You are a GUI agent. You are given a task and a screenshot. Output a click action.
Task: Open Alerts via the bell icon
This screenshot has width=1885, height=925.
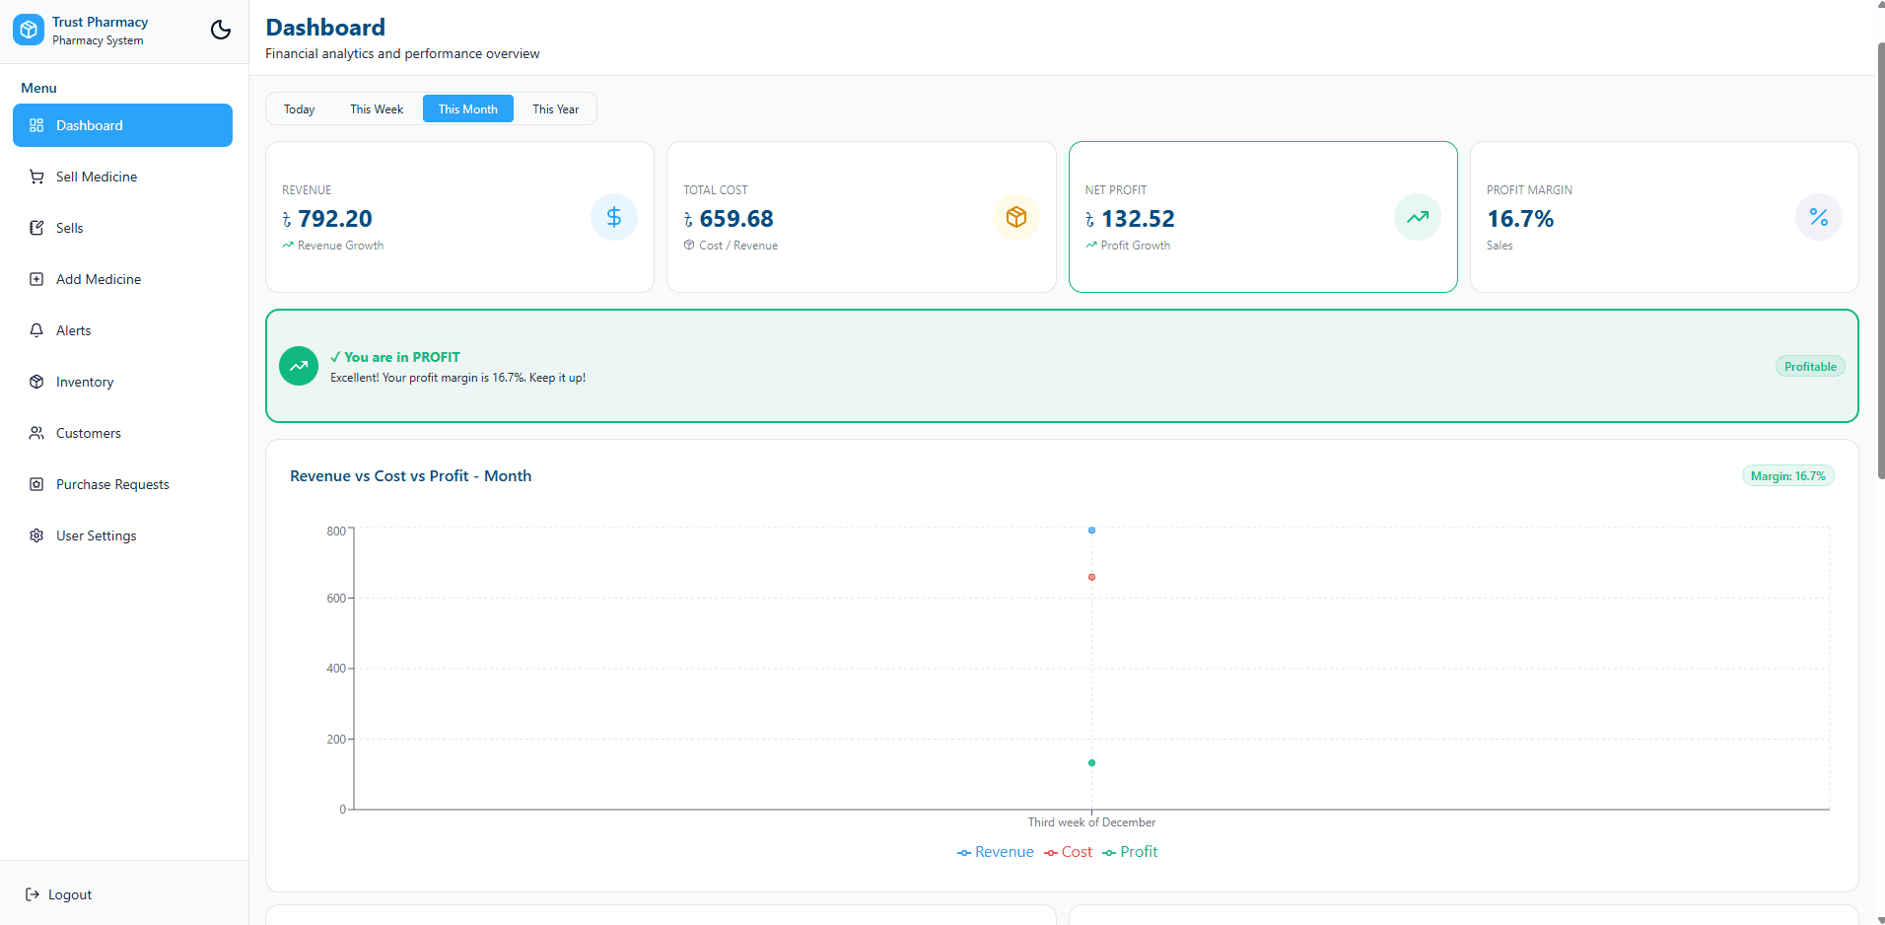click(36, 330)
